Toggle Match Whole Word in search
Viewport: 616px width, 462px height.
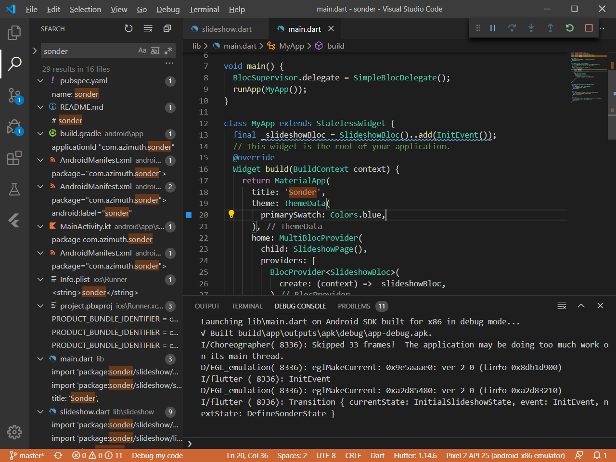coord(155,50)
